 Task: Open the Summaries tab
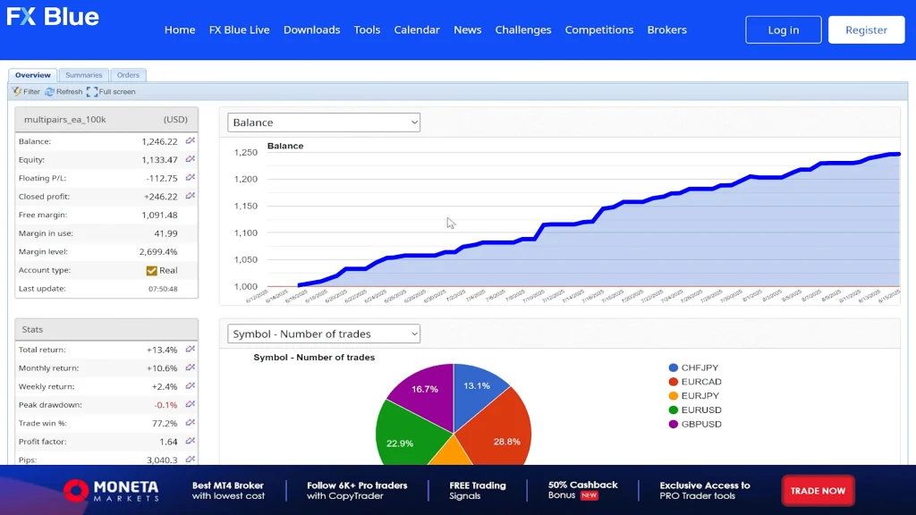pyautogui.click(x=84, y=75)
